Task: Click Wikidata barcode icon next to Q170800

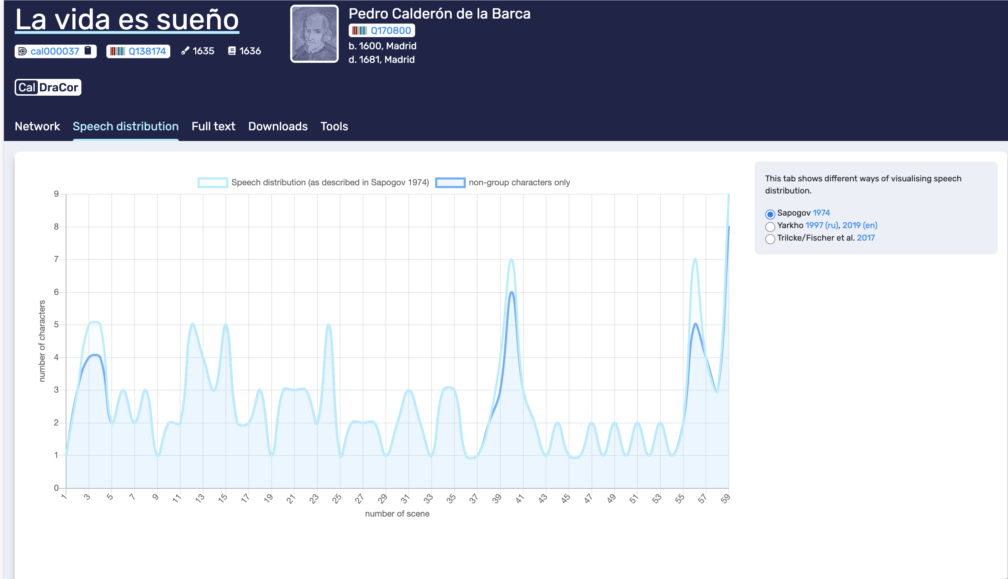Action: point(359,31)
